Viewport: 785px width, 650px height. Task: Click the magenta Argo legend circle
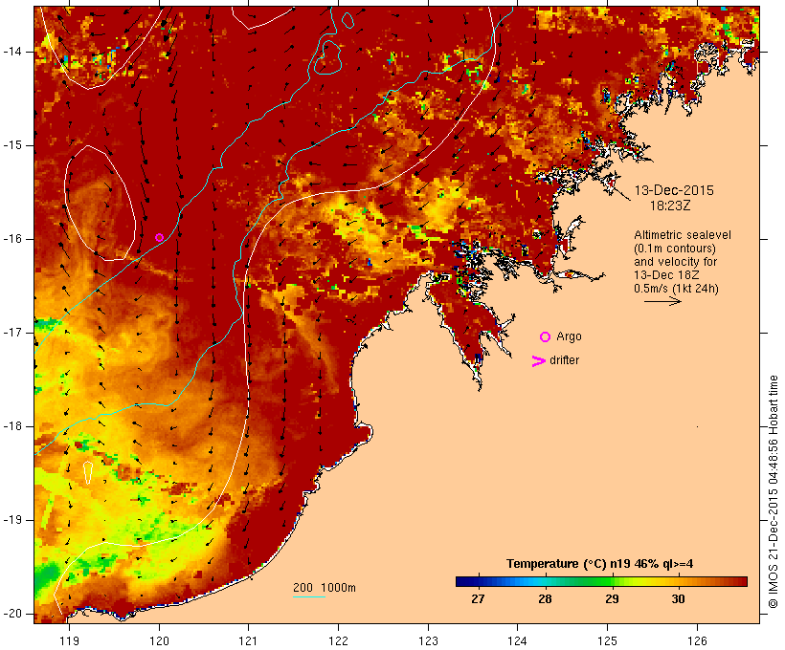point(546,337)
